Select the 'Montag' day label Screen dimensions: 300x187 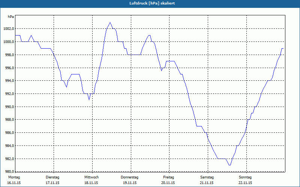tap(14, 177)
